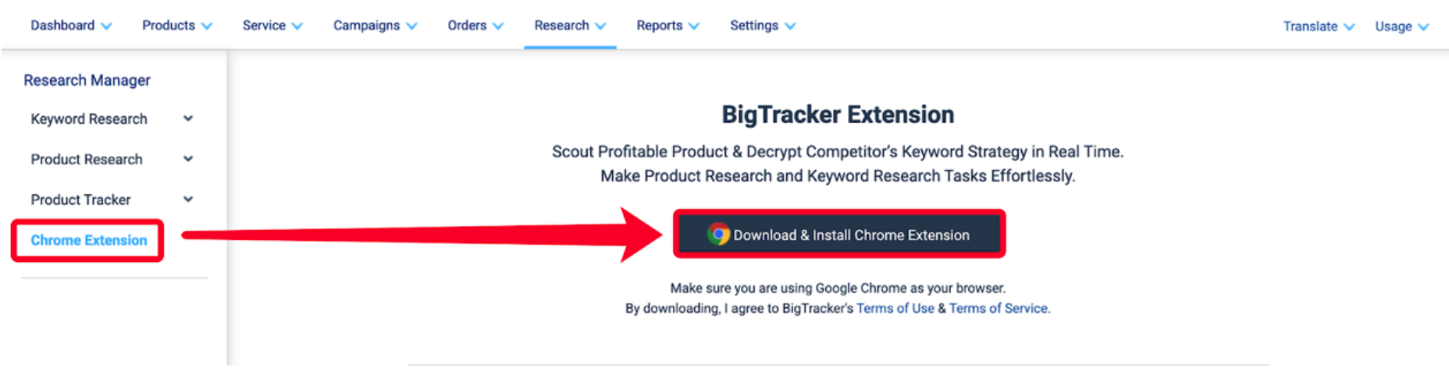Open the Dashboard dropdown arrow
Viewport: 1449px width, 371px height.
(106, 26)
